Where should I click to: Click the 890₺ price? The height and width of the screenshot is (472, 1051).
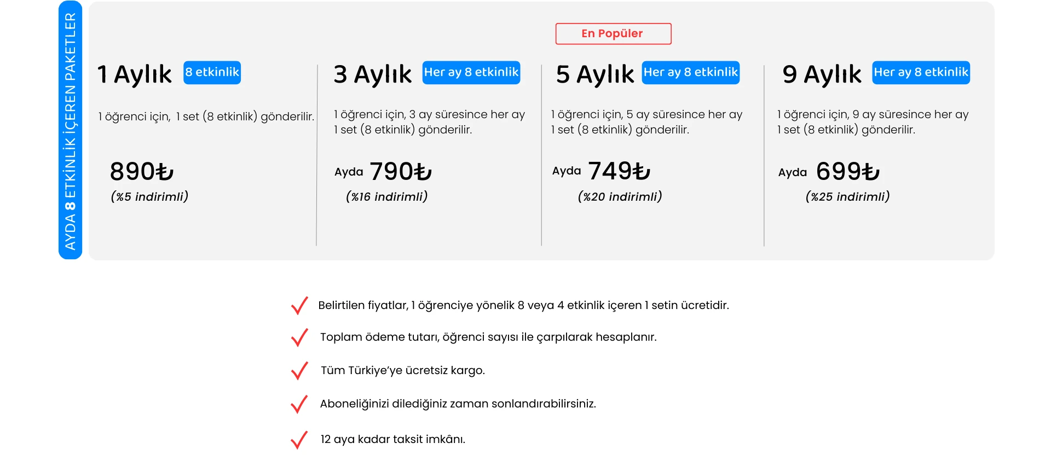(x=142, y=172)
